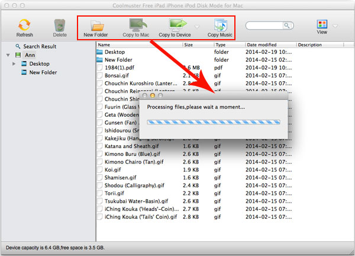Click the processing files progress bar
Viewport: 355px width, 256px height.
point(214,122)
